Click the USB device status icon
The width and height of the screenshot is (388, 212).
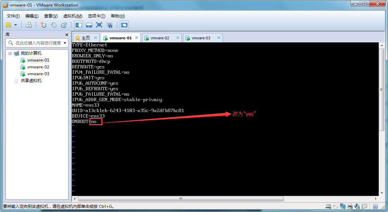point(364,206)
